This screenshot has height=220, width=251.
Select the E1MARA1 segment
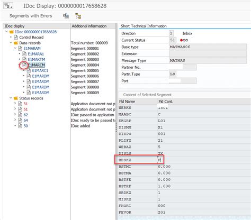36,54
